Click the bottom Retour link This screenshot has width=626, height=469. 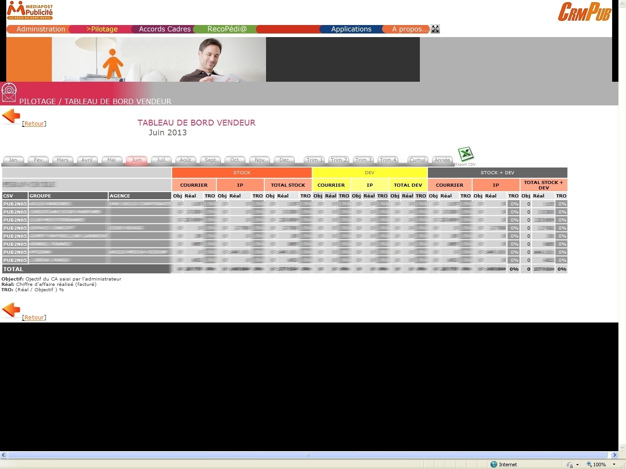point(34,318)
